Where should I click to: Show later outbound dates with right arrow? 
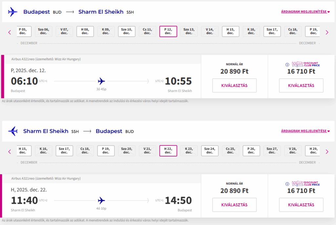pos(327,32)
